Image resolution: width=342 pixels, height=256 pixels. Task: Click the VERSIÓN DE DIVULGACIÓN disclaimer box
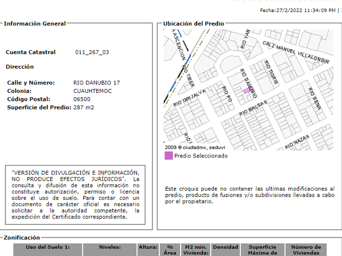[75, 195]
